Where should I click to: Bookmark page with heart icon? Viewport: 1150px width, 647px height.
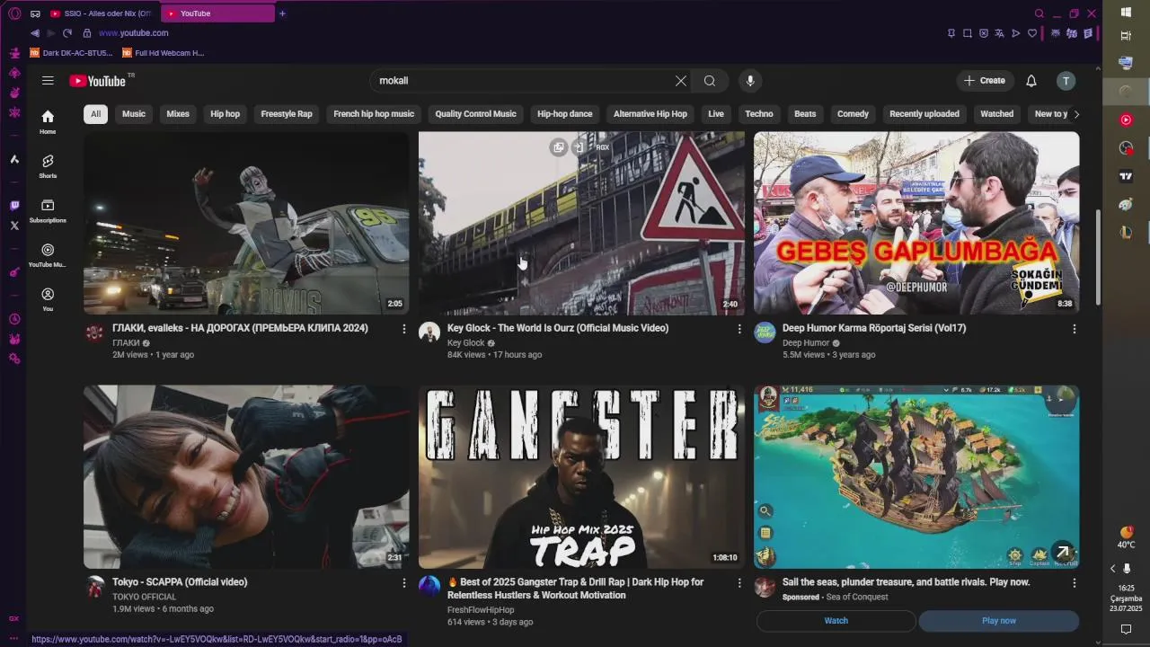[x=1032, y=33]
